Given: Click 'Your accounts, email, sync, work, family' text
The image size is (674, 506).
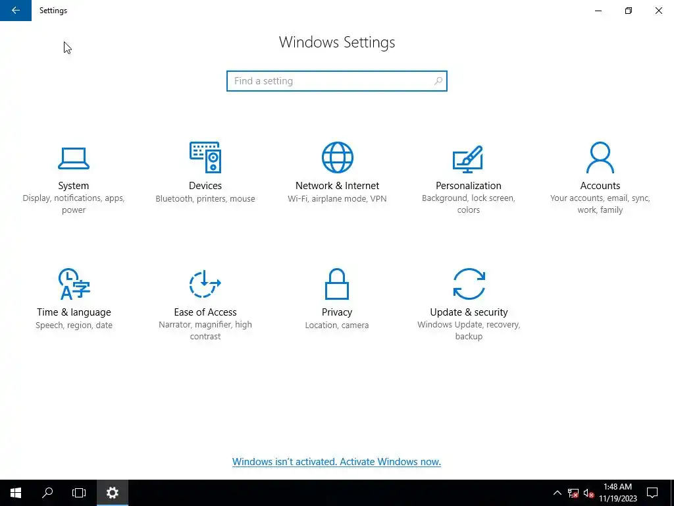Looking at the screenshot, I should point(600,204).
